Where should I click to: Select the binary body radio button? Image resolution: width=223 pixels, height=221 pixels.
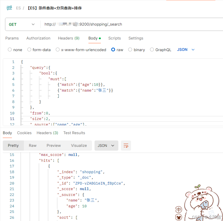(130, 50)
